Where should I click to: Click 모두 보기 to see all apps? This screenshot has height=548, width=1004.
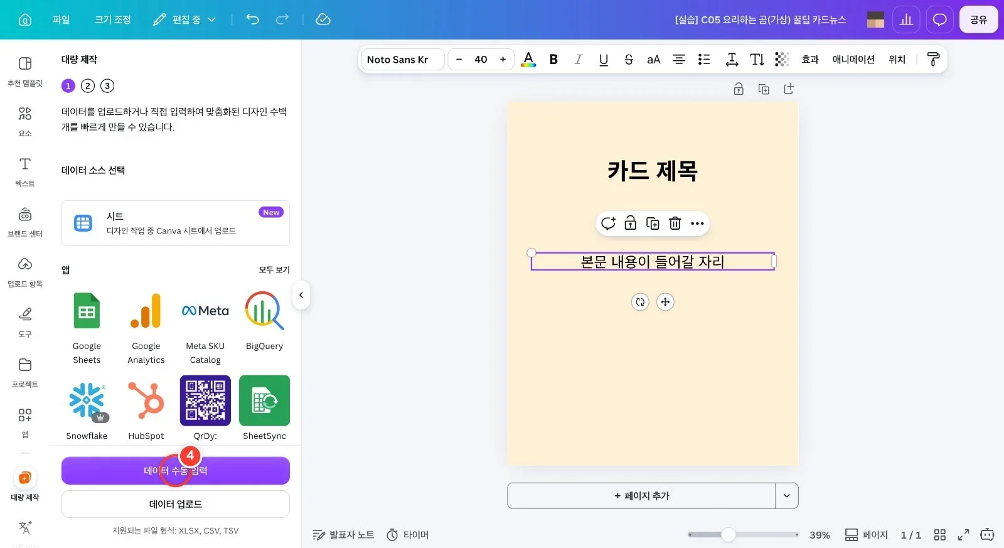pyautogui.click(x=274, y=270)
